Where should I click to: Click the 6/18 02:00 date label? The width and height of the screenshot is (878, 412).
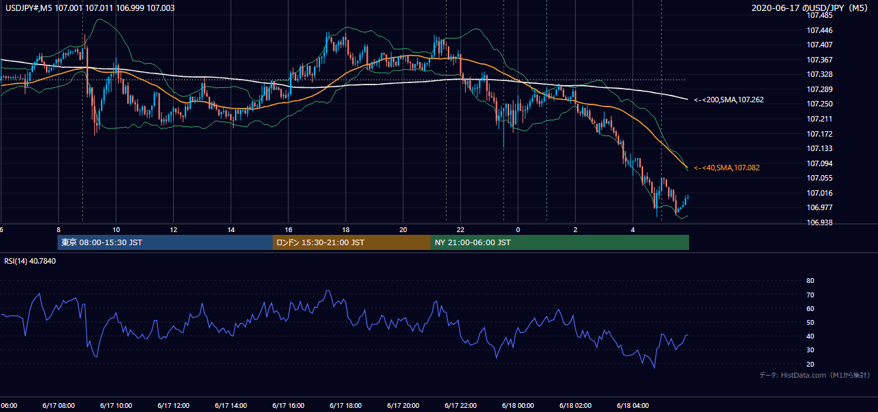[576, 406]
